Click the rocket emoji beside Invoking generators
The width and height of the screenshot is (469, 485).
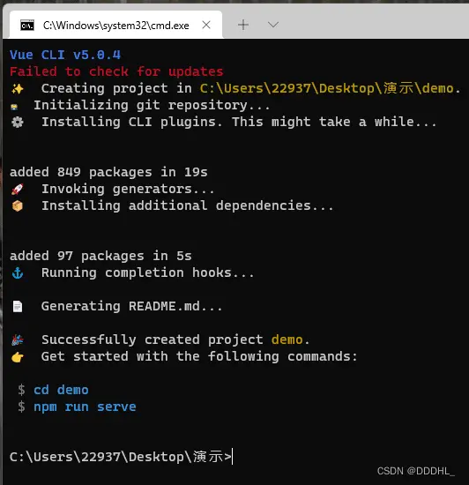click(18, 189)
